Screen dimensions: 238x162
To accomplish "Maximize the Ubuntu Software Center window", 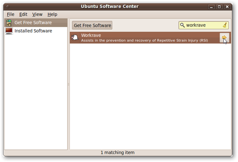I will tap(219, 7).
